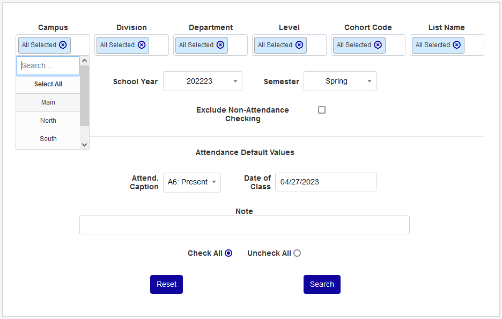
Task: Click the Campus list scrollbar thumb
Action: [x=84, y=97]
